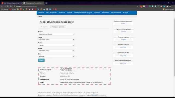Open the Сервисы apps bookmark

(5, 9)
